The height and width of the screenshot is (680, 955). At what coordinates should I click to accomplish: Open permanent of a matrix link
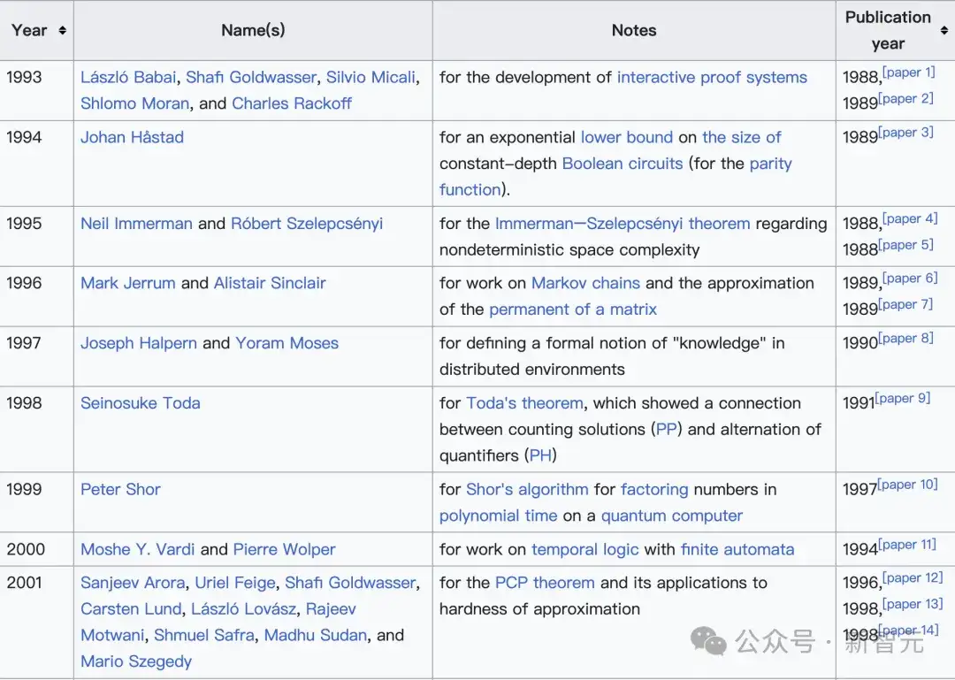572,309
